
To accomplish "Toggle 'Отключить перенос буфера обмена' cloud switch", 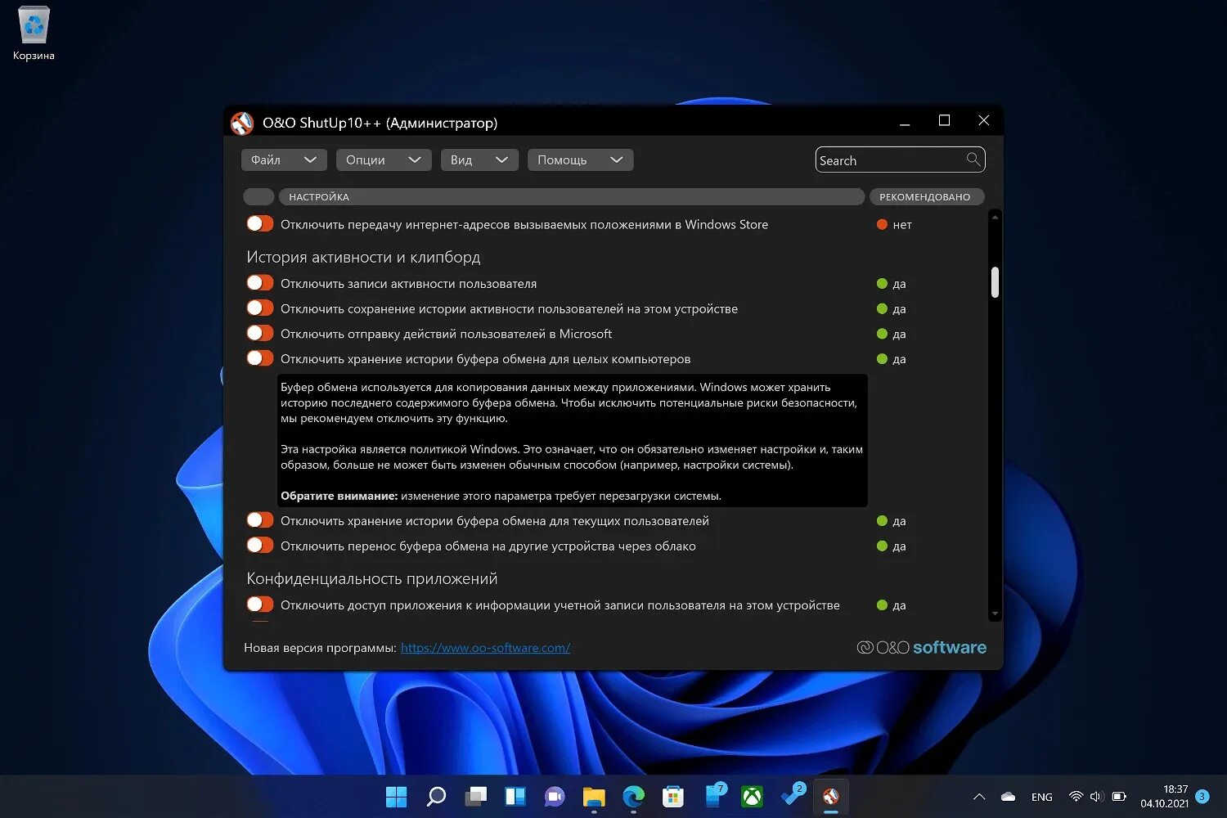I will coord(260,545).
